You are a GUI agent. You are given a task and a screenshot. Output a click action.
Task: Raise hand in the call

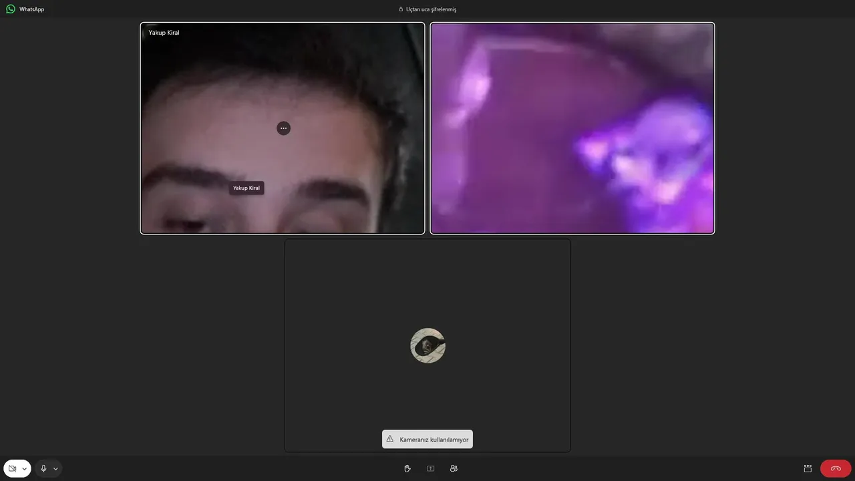pyautogui.click(x=407, y=468)
